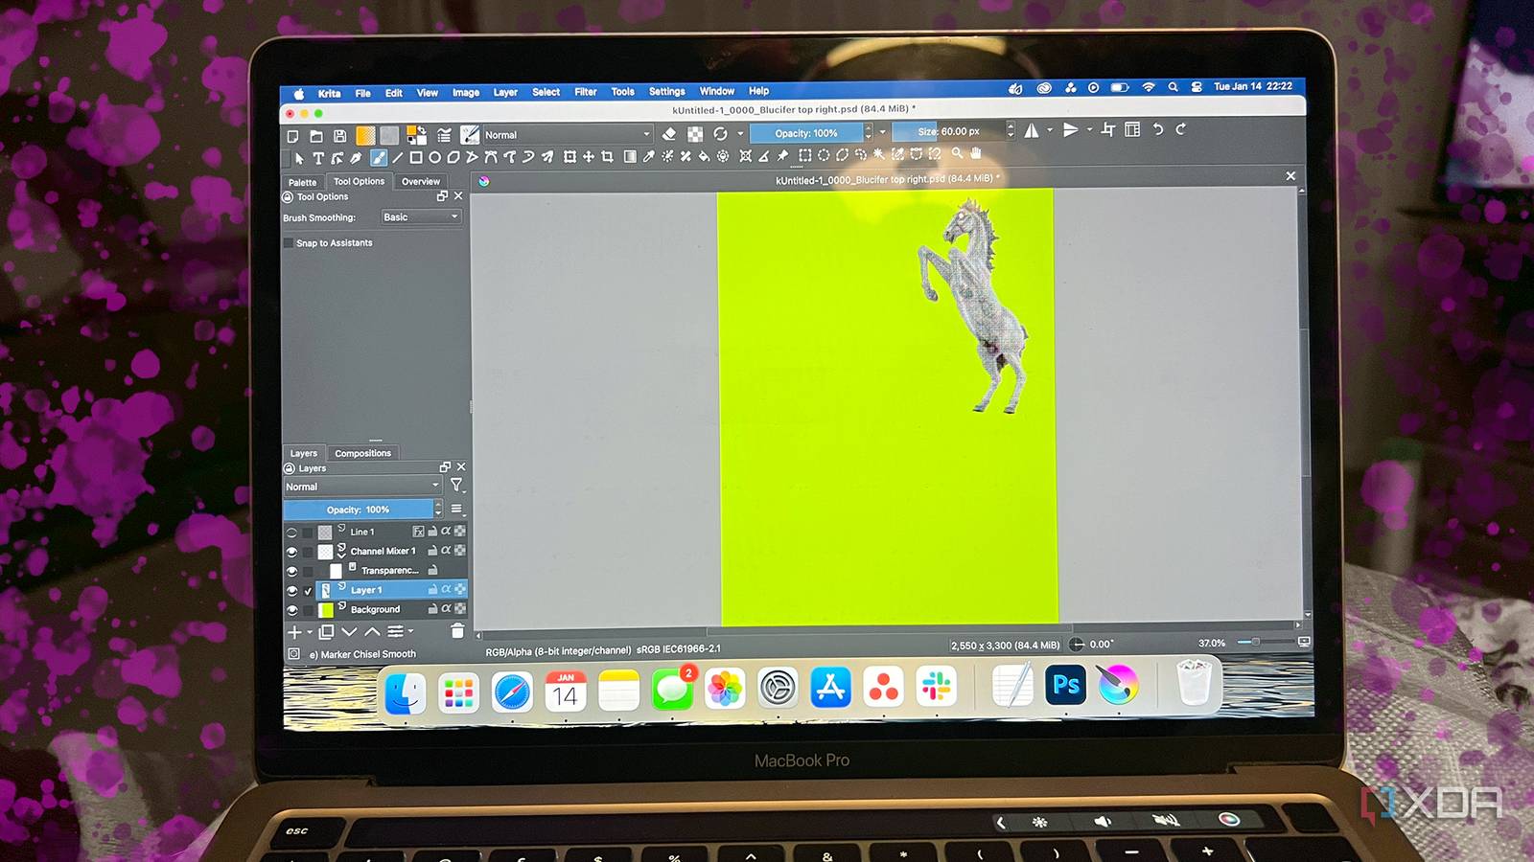Turn on horizontal mirror mode
The width and height of the screenshot is (1534, 862).
1032,131
